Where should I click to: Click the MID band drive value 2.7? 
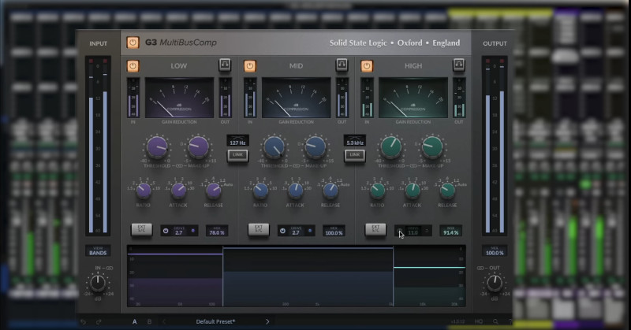296,232
